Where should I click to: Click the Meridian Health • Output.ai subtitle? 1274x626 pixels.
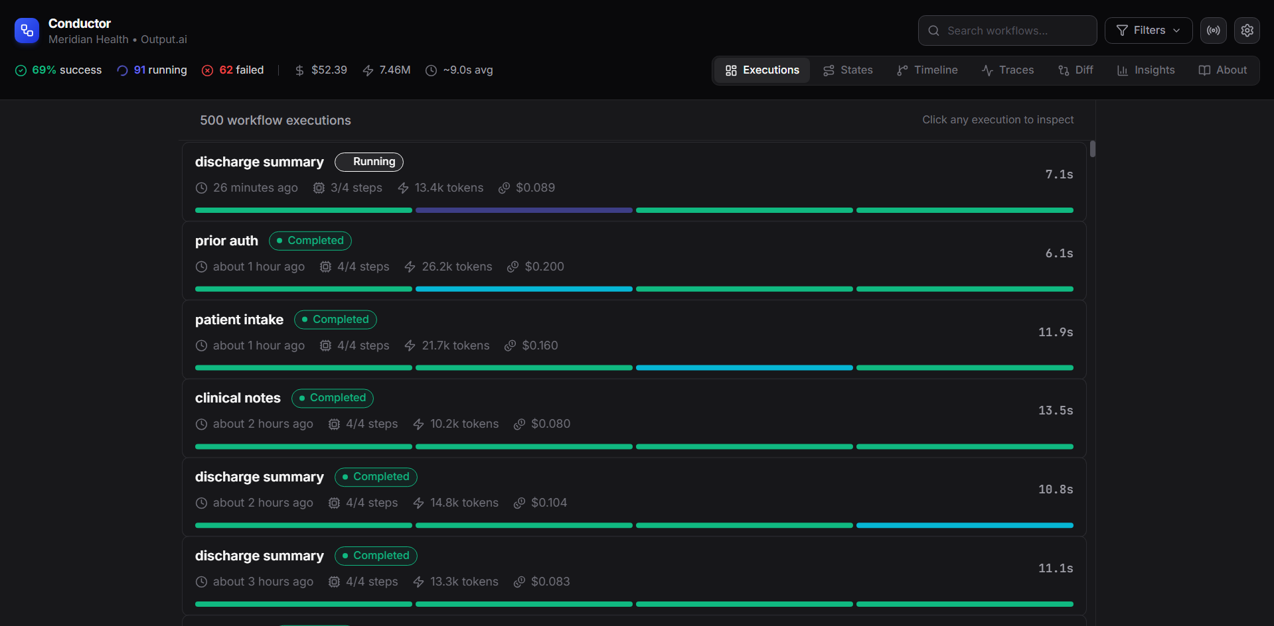118,40
